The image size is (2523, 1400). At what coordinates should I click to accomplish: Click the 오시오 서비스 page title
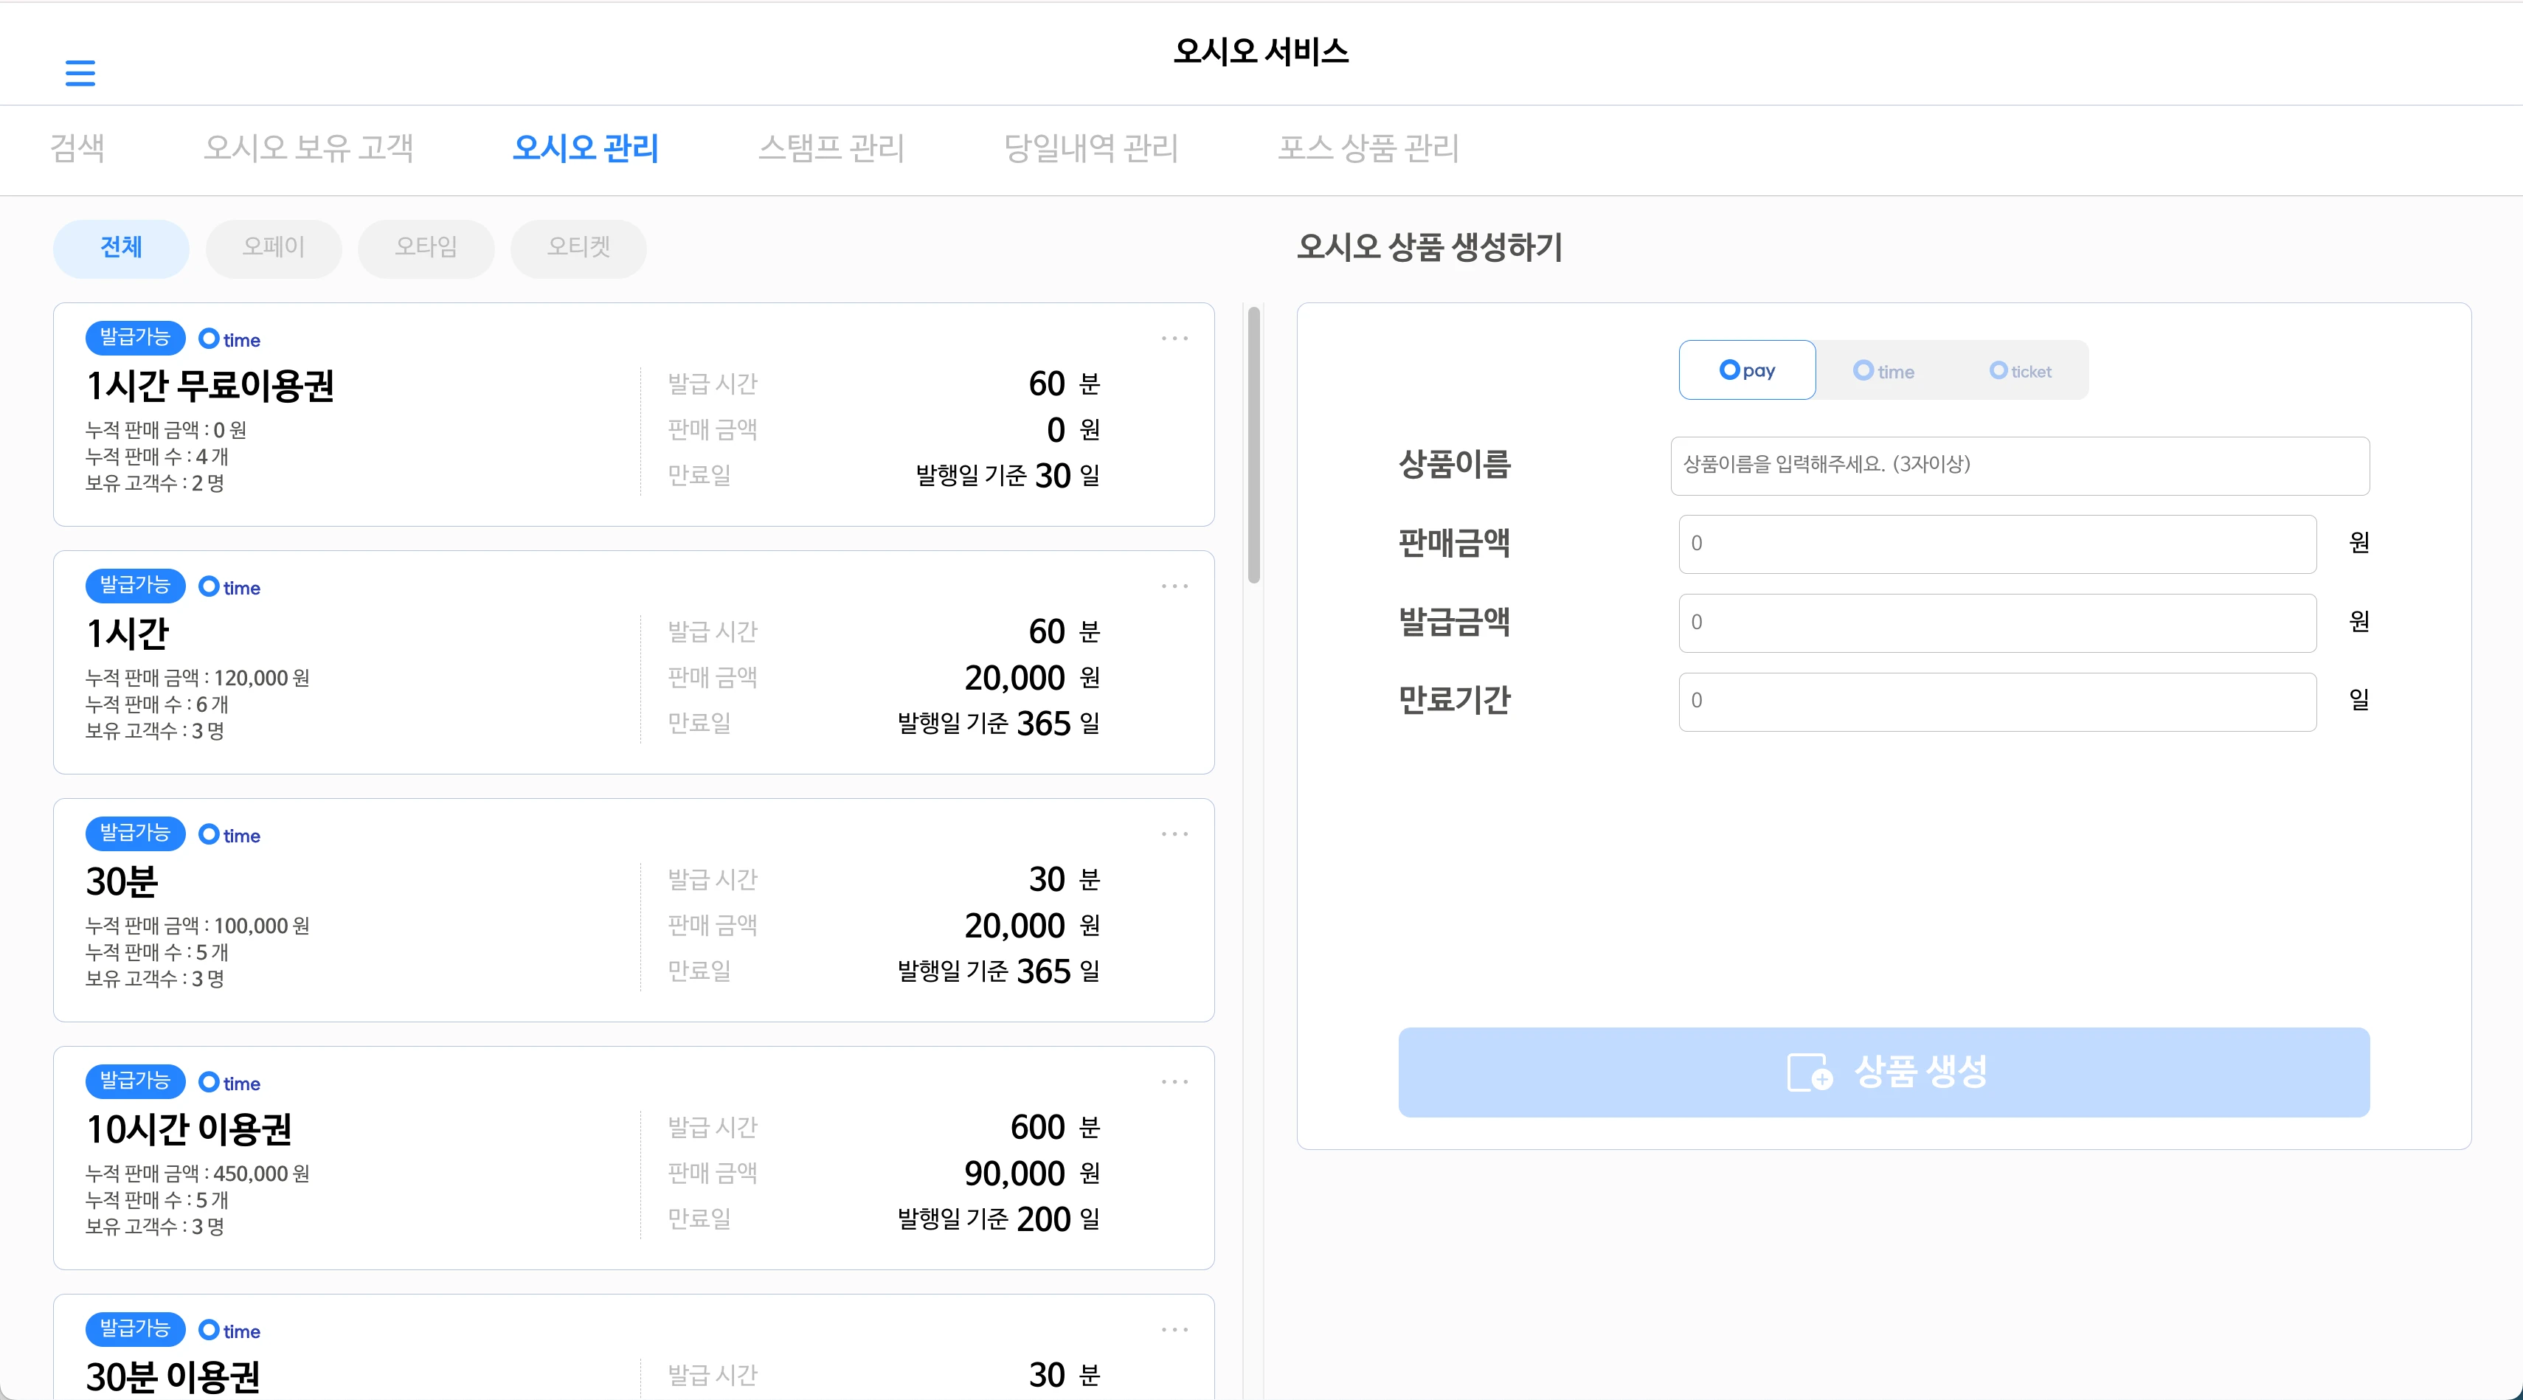click(x=1261, y=51)
